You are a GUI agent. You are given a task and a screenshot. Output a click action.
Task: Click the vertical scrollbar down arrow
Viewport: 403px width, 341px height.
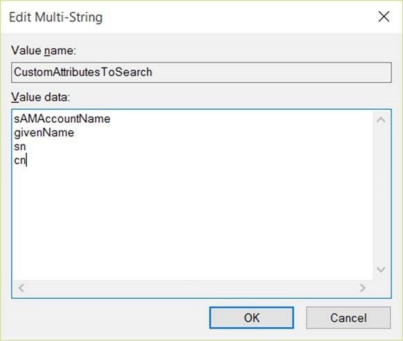[381, 269]
